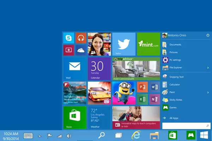Screen dimensions: 212x141
Task: Open the mint.com tile
Action: (148, 44)
